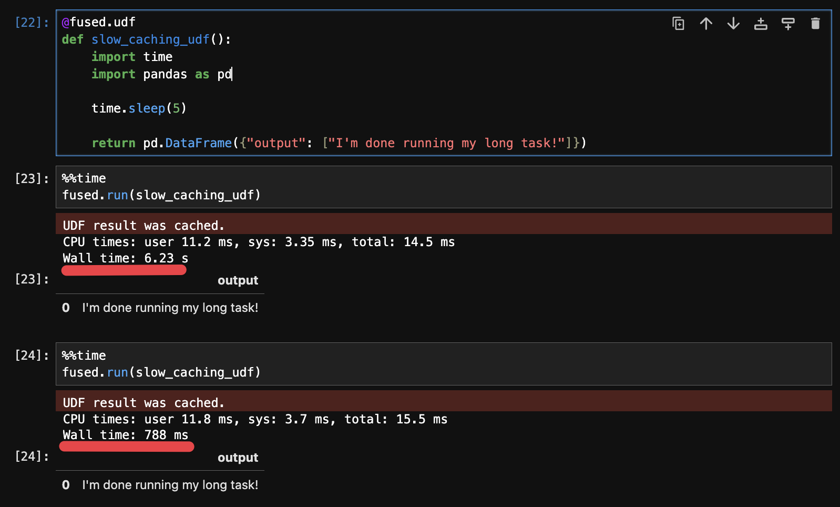Click the input prompt [23]: beside %%time
The width and height of the screenshot is (840, 507).
(32, 178)
